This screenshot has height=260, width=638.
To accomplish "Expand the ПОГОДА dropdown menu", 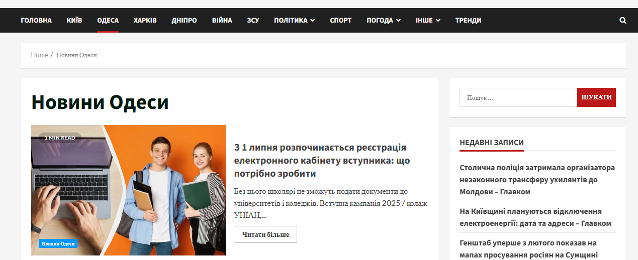I will [384, 21].
